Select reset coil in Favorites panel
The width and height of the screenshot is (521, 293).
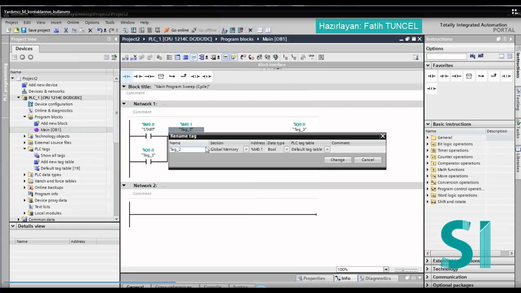point(431,88)
